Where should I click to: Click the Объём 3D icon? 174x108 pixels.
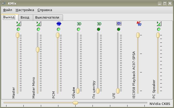coord(79,24)
